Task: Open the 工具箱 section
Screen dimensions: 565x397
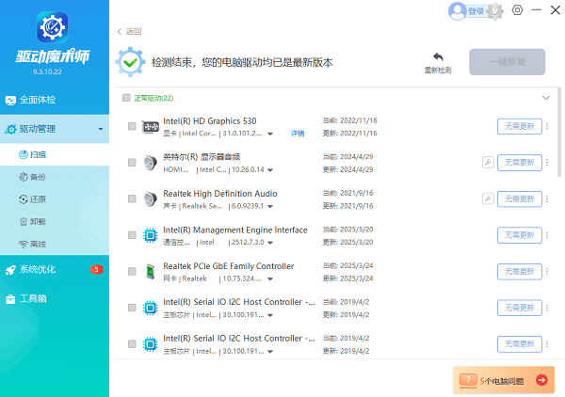Action: (55, 299)
